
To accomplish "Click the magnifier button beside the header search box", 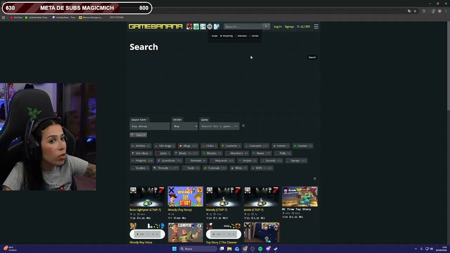I will pos(266,26).
